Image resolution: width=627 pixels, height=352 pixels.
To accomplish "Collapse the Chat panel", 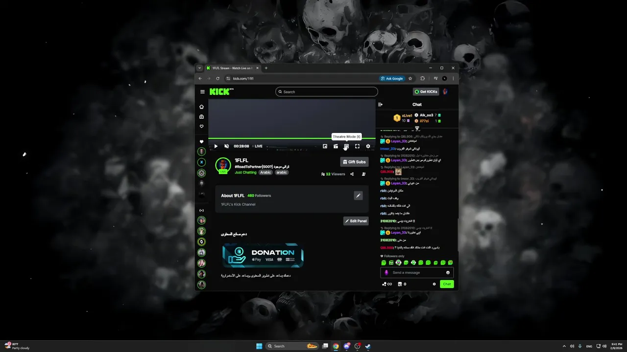I will [380, 104].
